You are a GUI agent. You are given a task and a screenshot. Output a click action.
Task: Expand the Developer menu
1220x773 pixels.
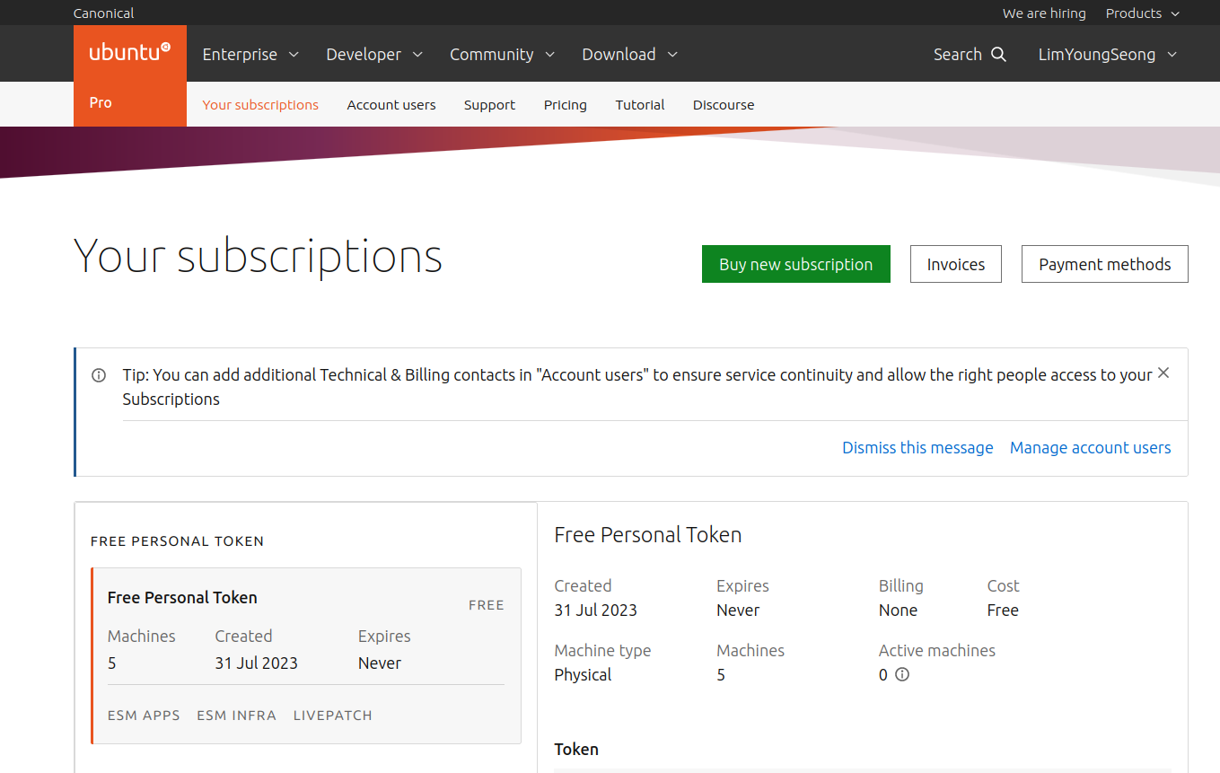click(374, 55)
